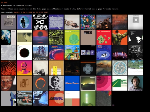The width and height of the screenshot is (150, 112).
Task: Select the blue oval dog logo cover
Action: coord(104,53)
